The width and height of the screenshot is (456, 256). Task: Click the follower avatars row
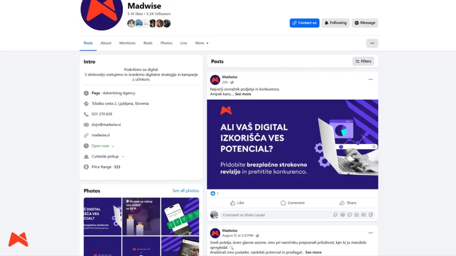149,23
